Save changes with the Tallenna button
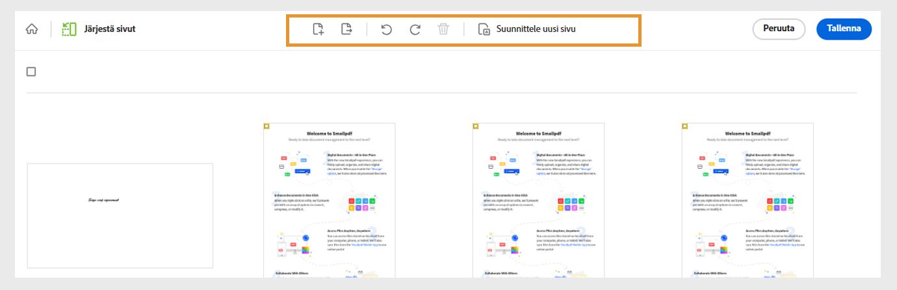The height and width of the screenshot is (290, 897). click(844, 29)
